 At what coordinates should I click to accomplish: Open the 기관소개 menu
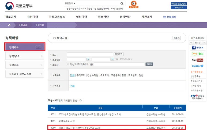point(147,17)
